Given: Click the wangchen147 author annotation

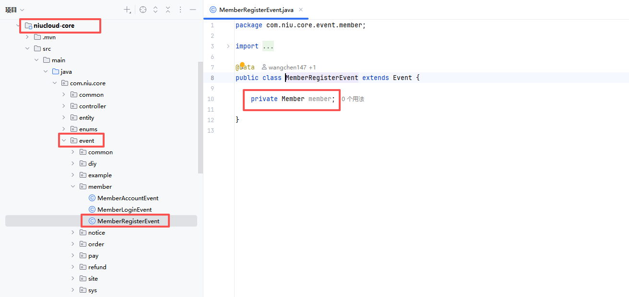Looking at the screenshot, I should pyautogui.click(x=287, y=68).
